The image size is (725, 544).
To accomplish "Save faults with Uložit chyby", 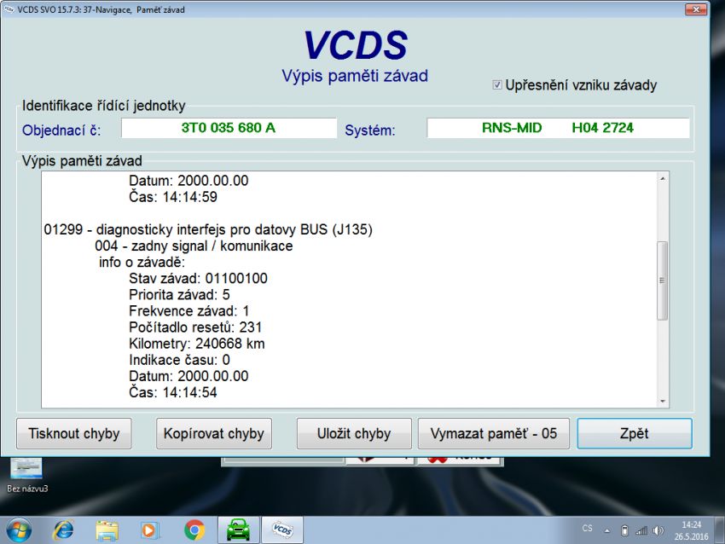I will (x=353, y=433).
